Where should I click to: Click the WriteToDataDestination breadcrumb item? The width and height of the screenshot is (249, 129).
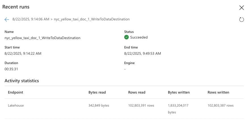pyautogui.click(x=92, y=19)
